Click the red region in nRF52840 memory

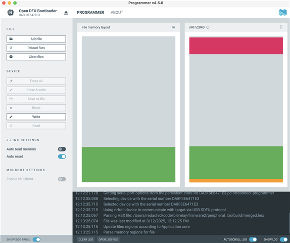(x=236, y=46)
